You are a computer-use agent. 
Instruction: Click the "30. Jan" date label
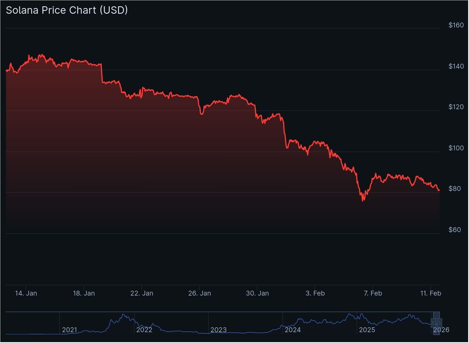(x=257, y=293)
